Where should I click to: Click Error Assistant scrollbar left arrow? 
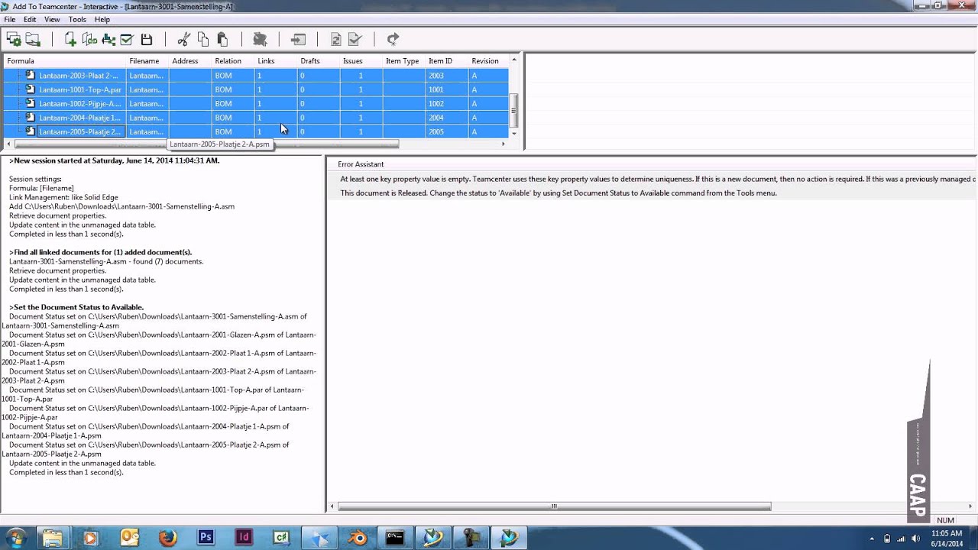[x=333, y=506]
